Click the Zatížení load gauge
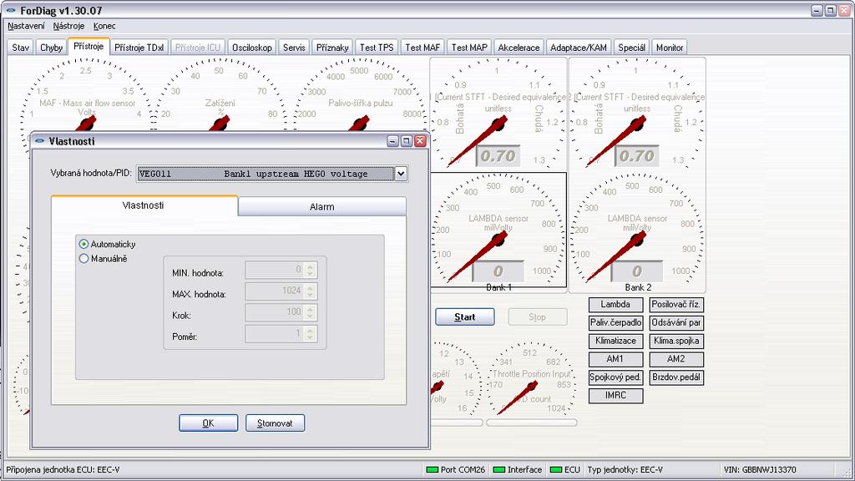The width and height of the screenshot is (855, 481). coord(220,95)
